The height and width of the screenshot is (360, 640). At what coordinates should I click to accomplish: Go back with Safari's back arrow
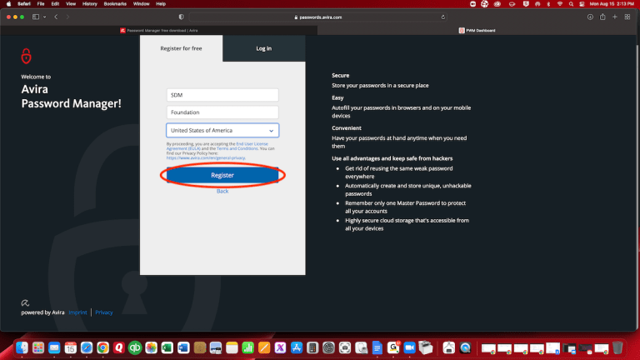[x=56, y=17]
